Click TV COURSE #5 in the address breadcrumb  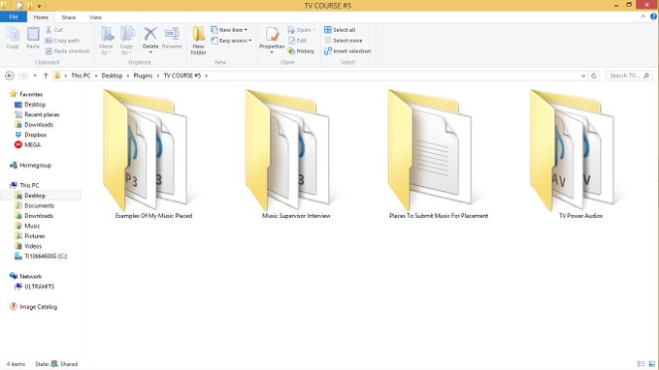click(182, 76)
